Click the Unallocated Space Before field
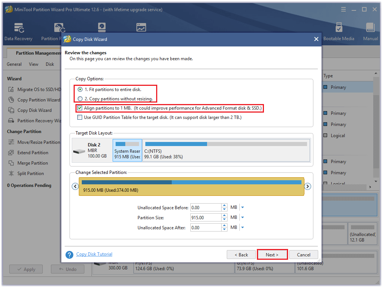 point(206,207)
